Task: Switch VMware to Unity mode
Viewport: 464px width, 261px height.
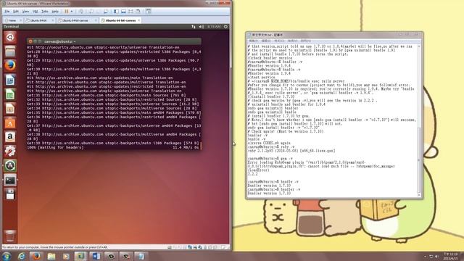Action: pyautogui.click(x=138, y=12)
